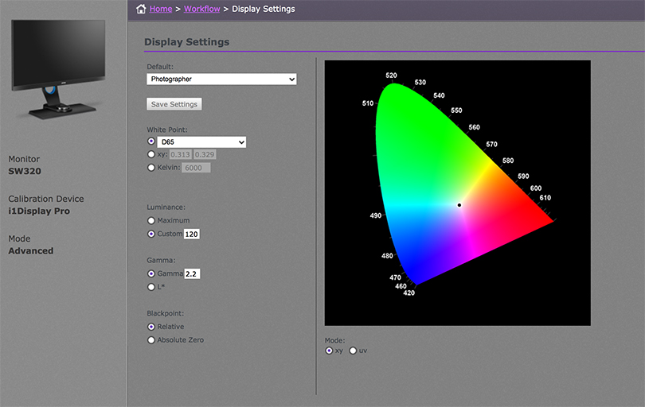Select the Kelvin white point radio option
The width and height of the screenshot is (645, 407).
pyautogui.click(x=151, y=168)
